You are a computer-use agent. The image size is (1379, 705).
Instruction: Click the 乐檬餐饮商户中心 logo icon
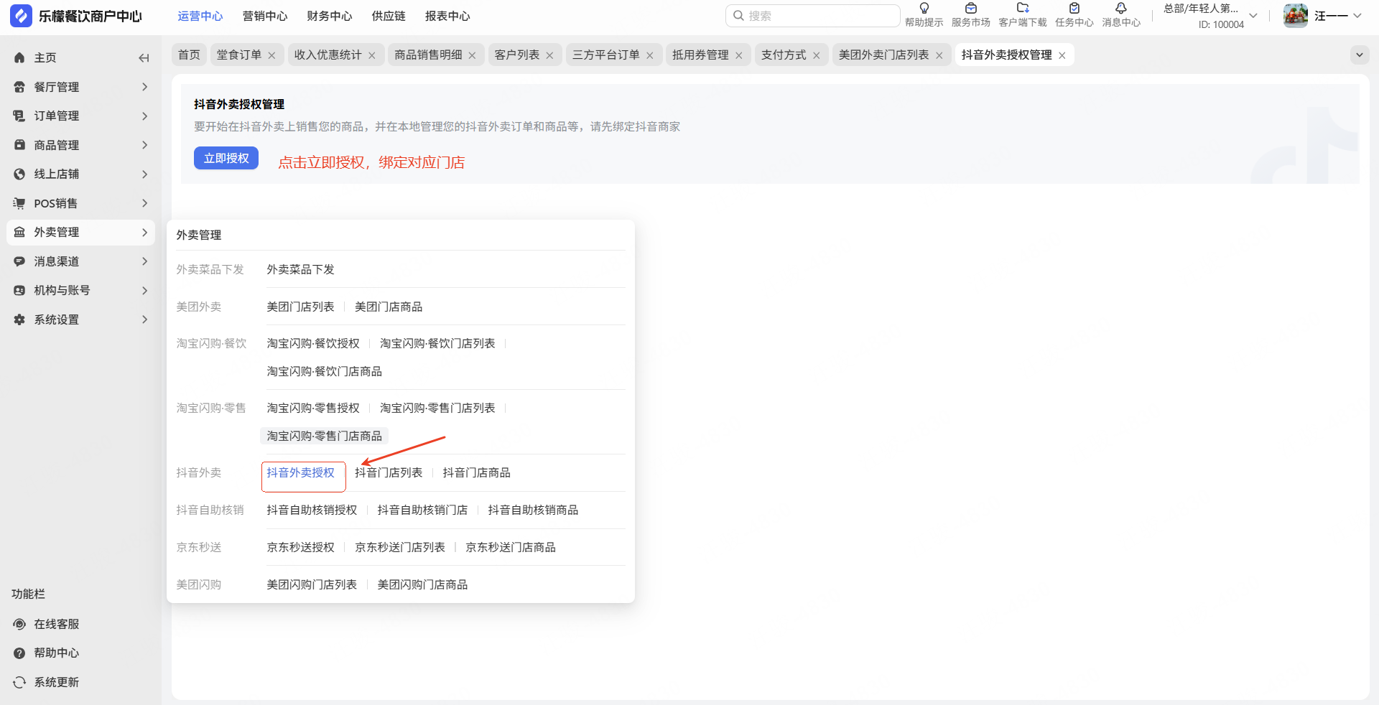tap(21, 16)
